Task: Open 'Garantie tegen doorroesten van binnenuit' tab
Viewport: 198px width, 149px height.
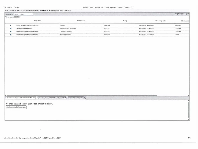Action: (x=52, y=98)
